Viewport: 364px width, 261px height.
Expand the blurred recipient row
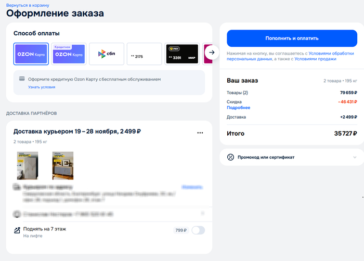pos(202,213)
